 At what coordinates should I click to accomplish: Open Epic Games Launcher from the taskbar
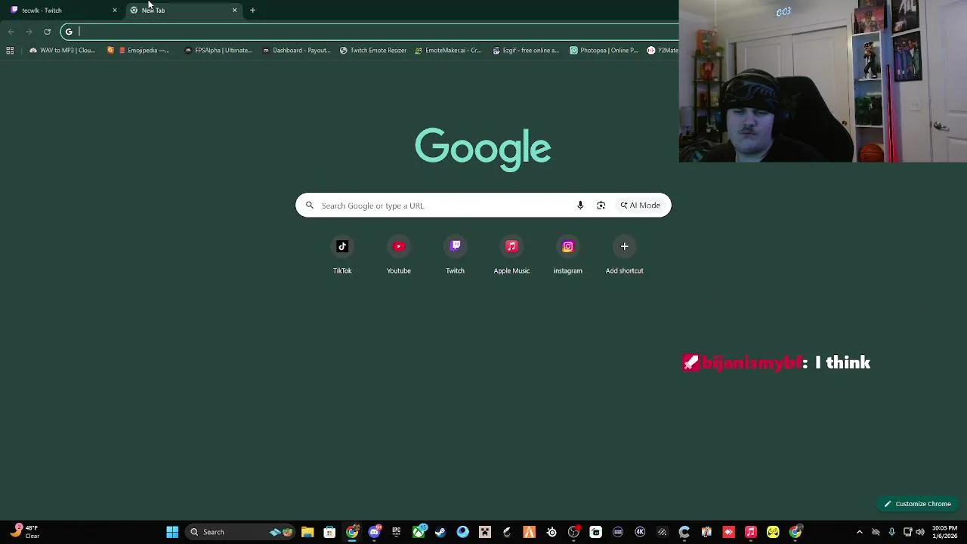click(x=396, y=532)
